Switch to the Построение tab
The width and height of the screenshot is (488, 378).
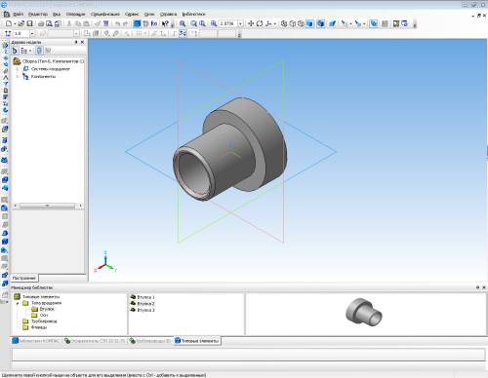[x=24, y=278]
